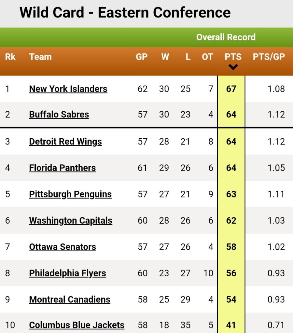Click the PTS sort arrow icon
This screenshot has width=293, height=333.
tap(233, 67)
